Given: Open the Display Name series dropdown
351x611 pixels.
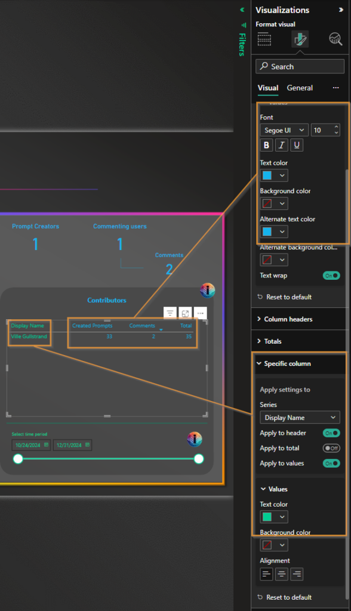Looking at the screenshot, I should click(x=300, y=417).
